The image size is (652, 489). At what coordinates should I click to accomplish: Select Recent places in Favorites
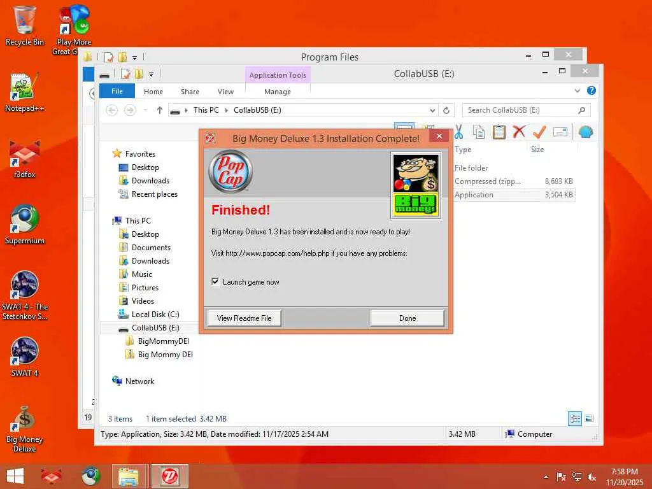point(154,194)
